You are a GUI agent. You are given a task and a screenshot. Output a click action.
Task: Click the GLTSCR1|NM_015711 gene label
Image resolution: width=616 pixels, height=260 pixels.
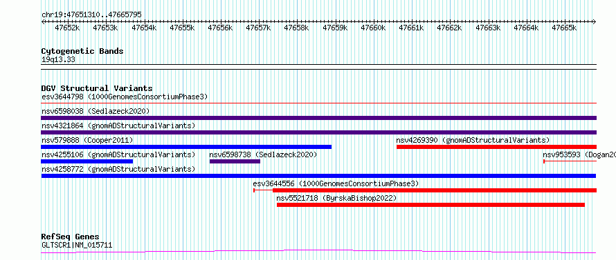77,246
